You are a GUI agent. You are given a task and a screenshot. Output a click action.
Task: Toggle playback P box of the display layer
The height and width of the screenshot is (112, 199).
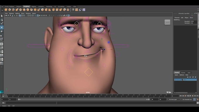tap(178, 80)
